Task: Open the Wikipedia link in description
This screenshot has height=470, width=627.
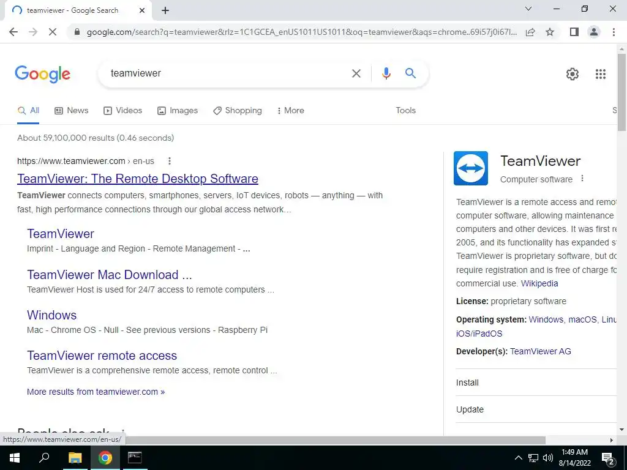Action: [539, 284]
